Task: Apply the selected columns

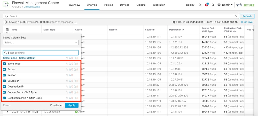Action: 72,105
